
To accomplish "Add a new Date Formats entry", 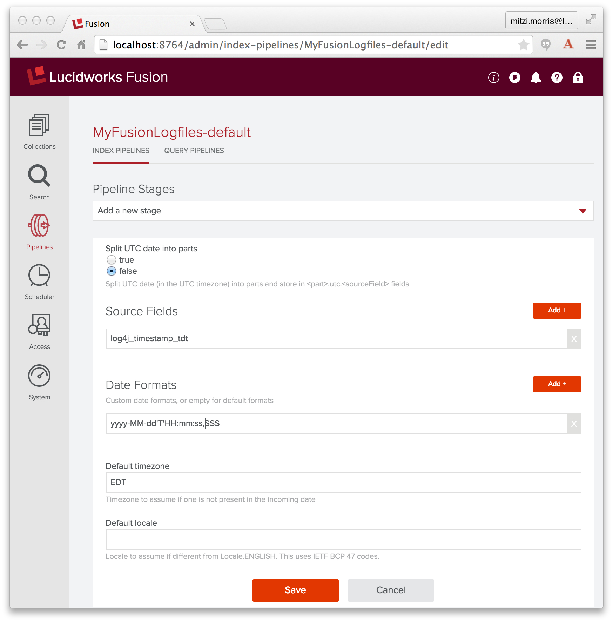I will pos(557,384).
